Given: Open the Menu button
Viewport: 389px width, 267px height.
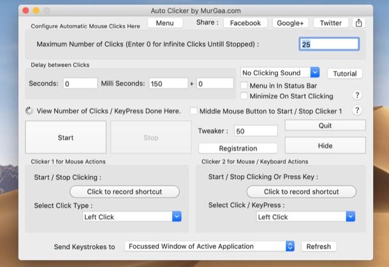Looking at the screenshot, I should [x=165, y=23].
